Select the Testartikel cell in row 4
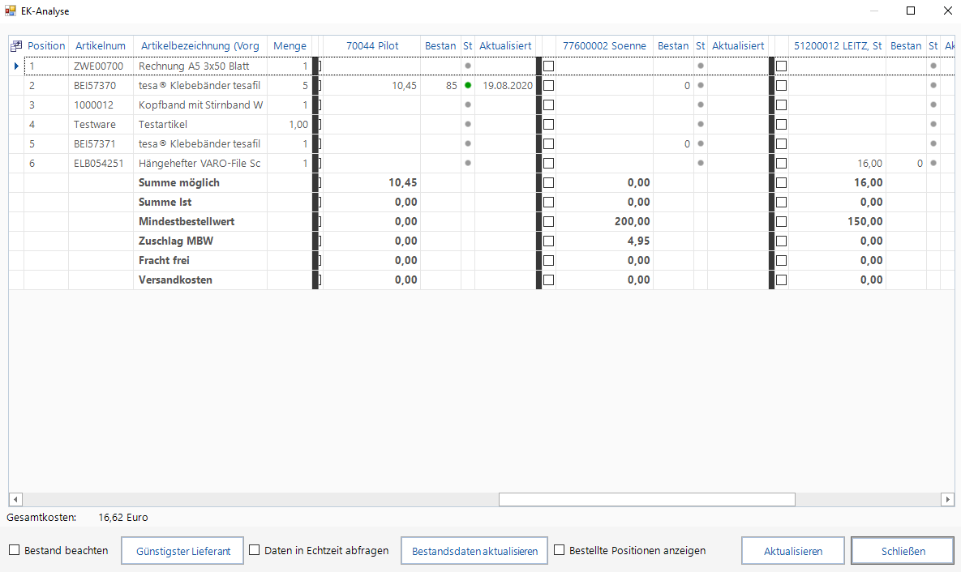 [x=200, y=124]
